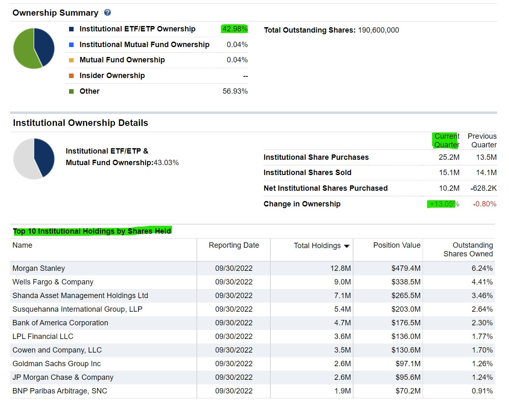Click Institutional Shares Sold 14.1M value
Screen dimensions: 509x405
(x=486, y=173)
